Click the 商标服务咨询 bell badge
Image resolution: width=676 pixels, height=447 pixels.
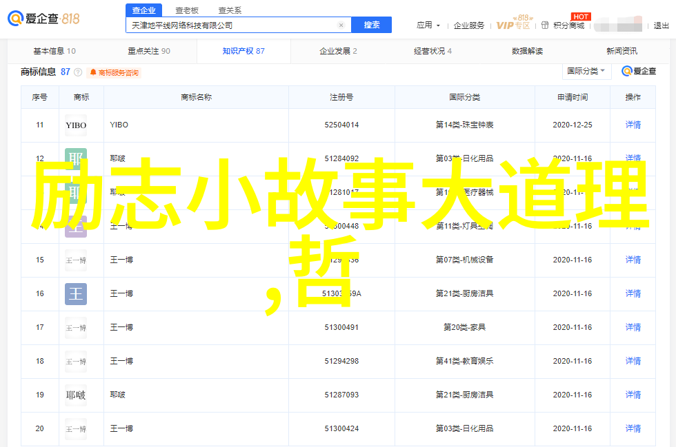click(x=115, y=73)
